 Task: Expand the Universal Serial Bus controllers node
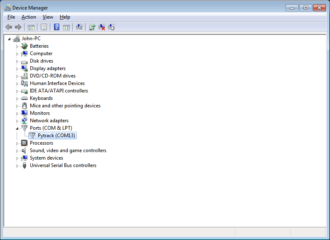(17, 166)
